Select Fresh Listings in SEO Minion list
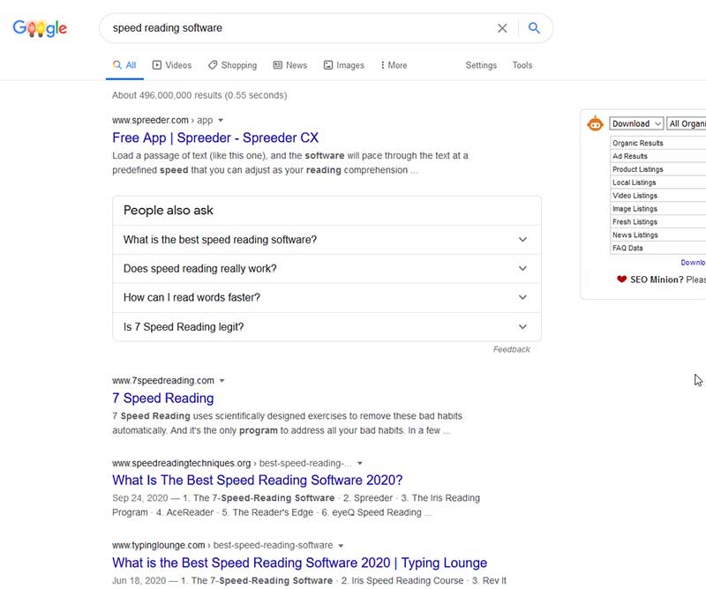This screenshot has width=706, height=589. point(657,221)
